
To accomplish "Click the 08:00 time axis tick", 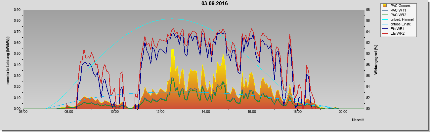I will coord(68,112).
